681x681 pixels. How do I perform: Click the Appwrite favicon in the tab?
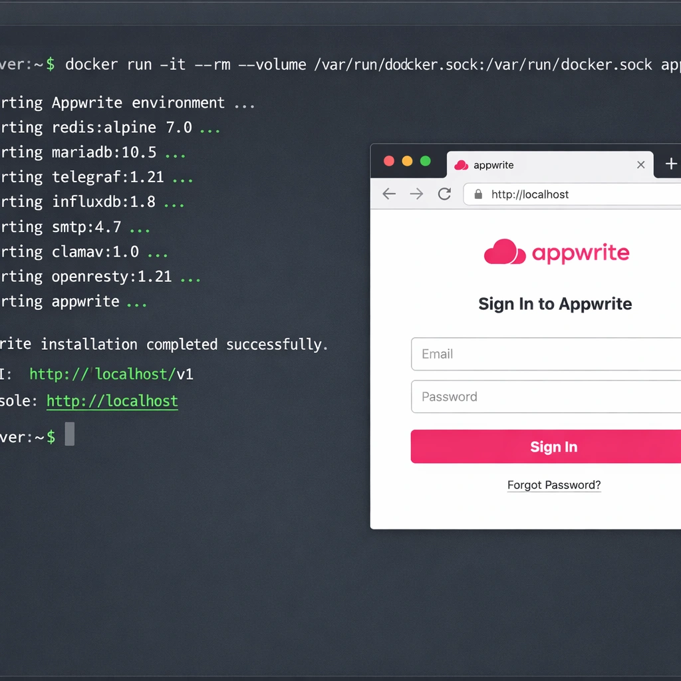click(461, 165)
